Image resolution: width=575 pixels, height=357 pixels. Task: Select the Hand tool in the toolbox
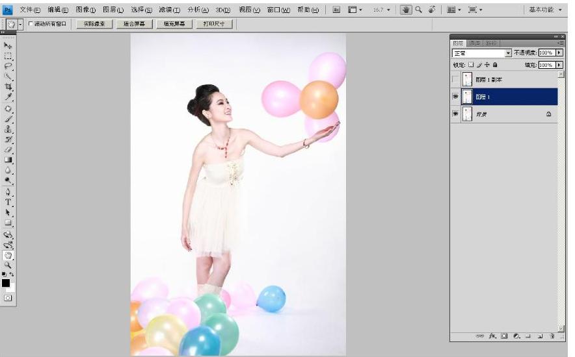(8, 255)
